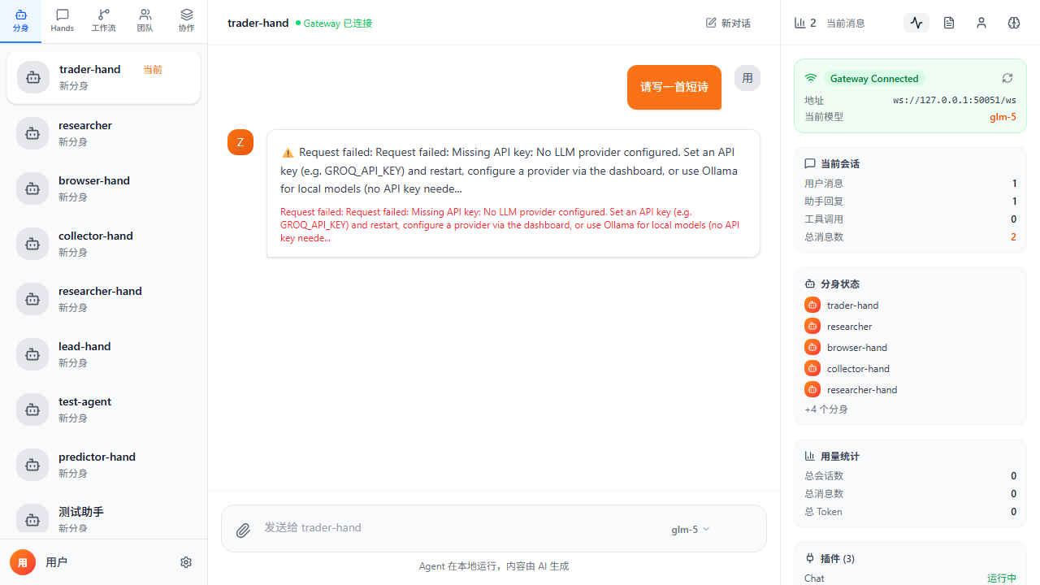Expand the +4 个分身 list
This screenshot has height=585, width=1040.
pyautogui.click(x=826, y=409)
